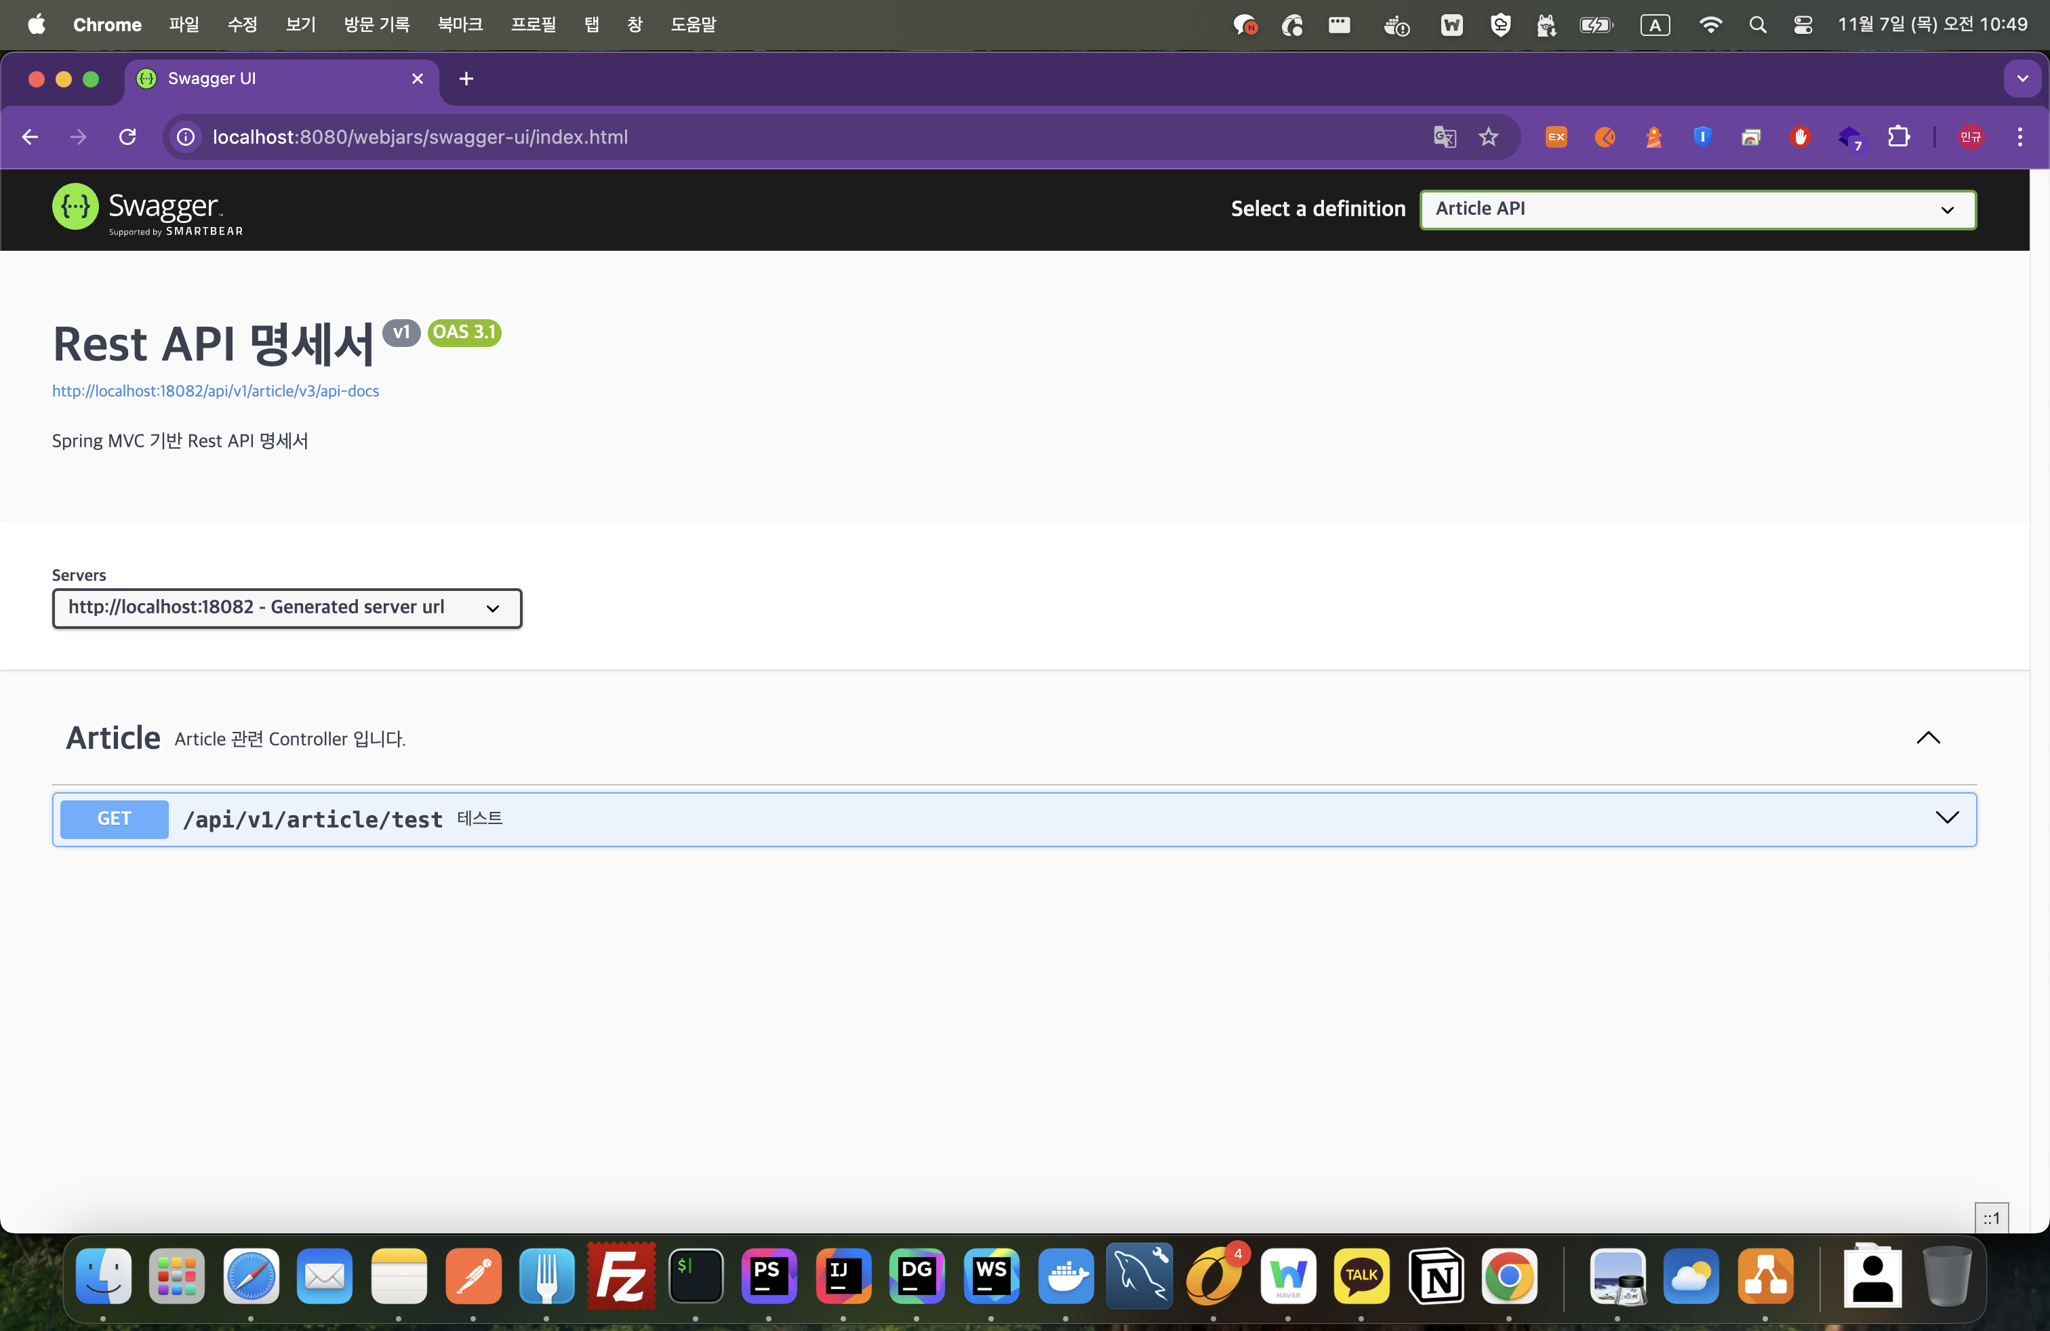Click the site information icon
2050x1331 pixels.
pyautogui.click(x=186, y=137)
